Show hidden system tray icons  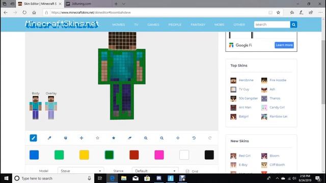[x=277, y=178]
